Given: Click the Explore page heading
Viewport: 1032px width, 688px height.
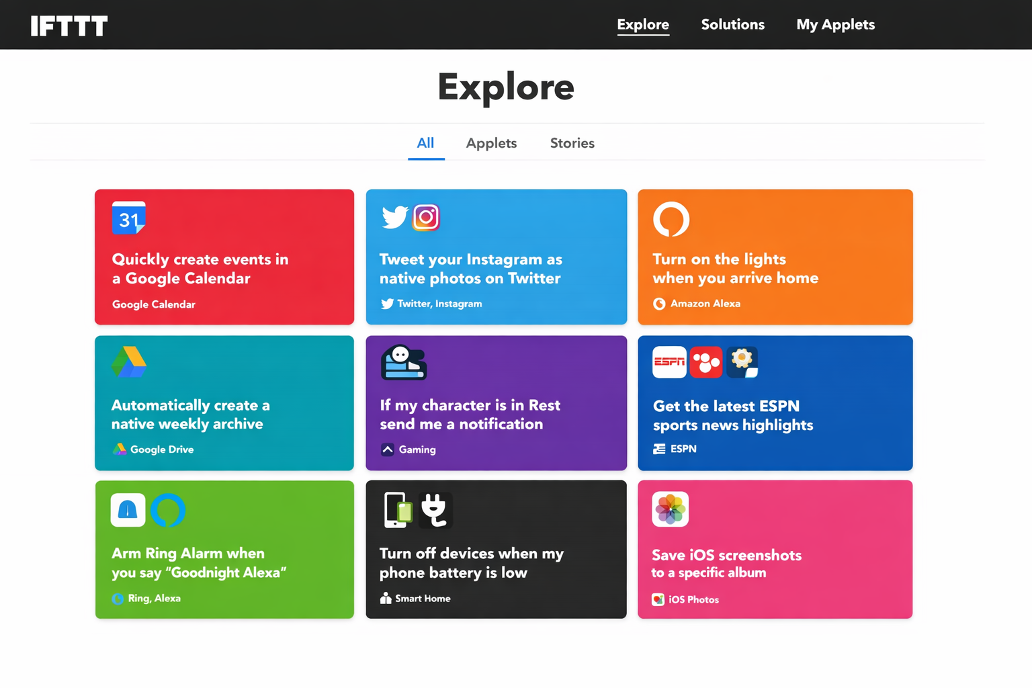Looking at the screenshot, I should click(x=506, y=87).
